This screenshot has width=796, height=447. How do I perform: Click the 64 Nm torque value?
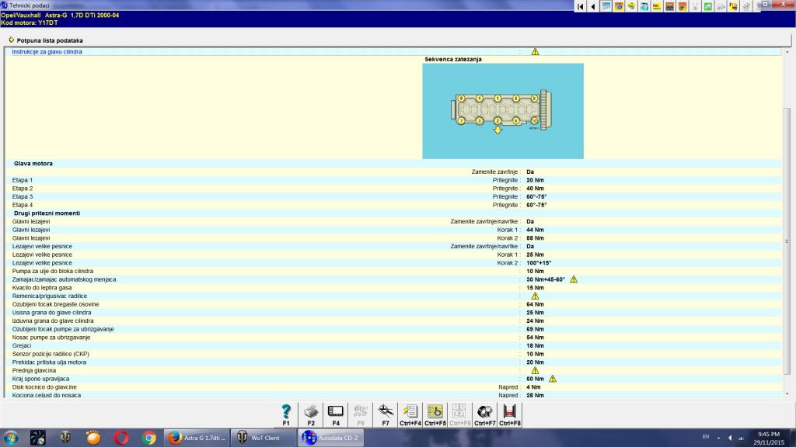click(x=535, y=304)
